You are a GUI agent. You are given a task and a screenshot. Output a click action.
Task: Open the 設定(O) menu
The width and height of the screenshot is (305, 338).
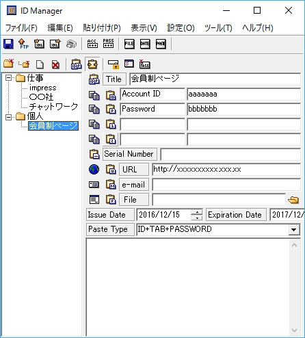coord(181,28)
